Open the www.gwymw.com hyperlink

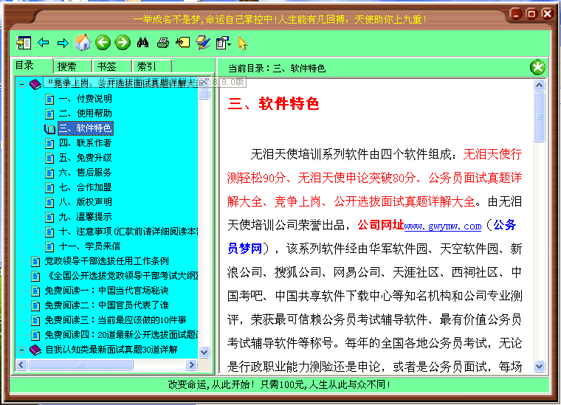pyautogui.click(x=442, y=226)
